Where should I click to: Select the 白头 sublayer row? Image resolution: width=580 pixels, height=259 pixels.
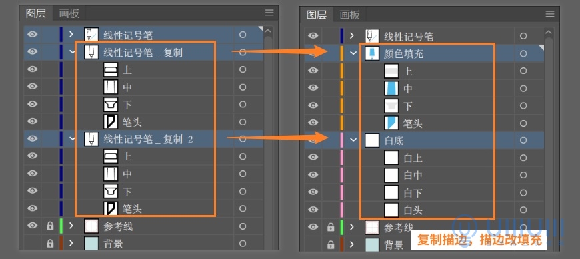click(x=424, y=210)
